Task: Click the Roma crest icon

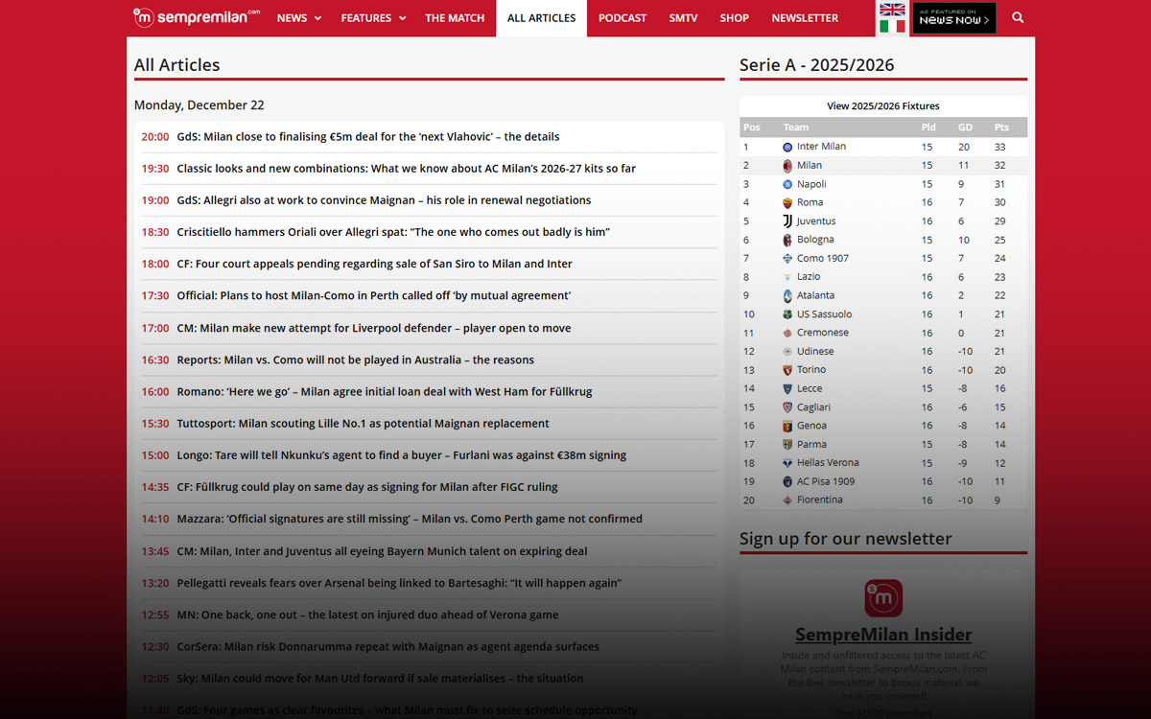Action: click(788, 202)
